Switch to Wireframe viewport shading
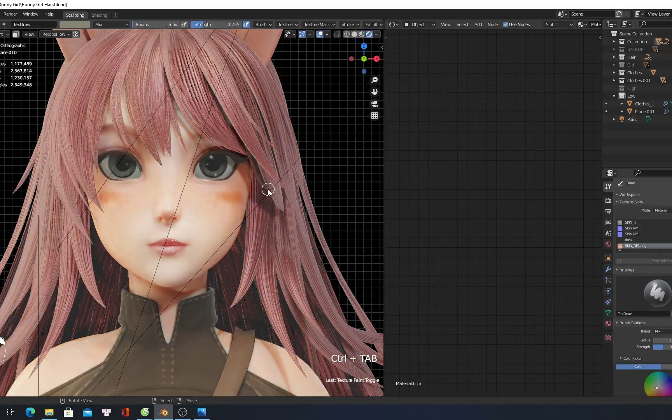The width and height of the screenshot is (672, 420). point(347,35)
